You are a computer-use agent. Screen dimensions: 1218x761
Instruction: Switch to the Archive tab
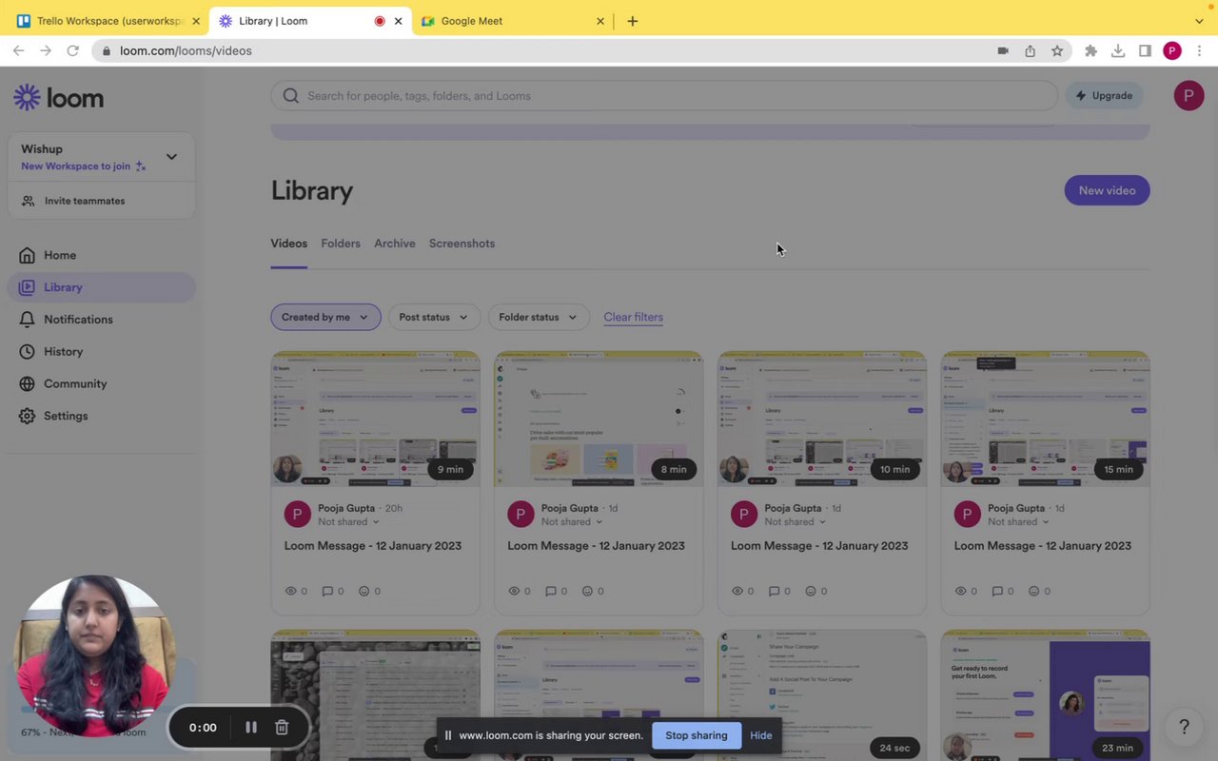tap(395, 244)
